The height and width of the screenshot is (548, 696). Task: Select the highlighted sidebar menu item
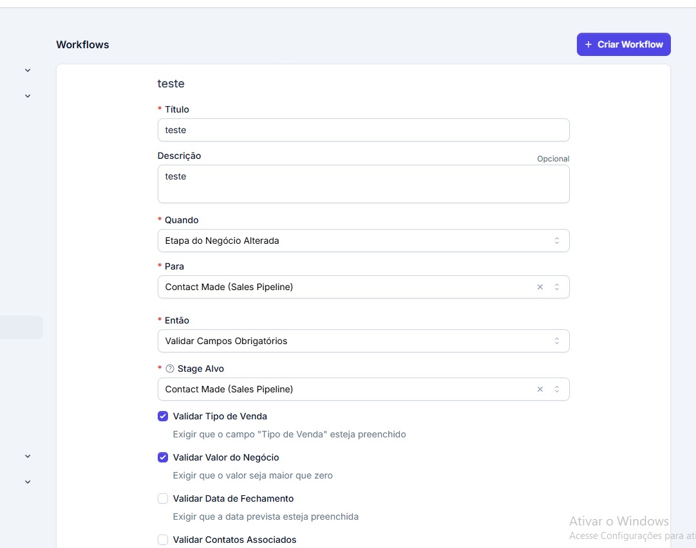click(21, 327)
